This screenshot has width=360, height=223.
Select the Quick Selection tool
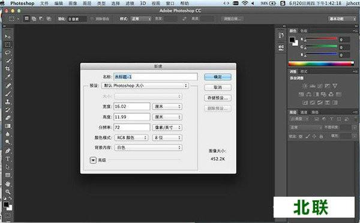(x=8, y=61)
